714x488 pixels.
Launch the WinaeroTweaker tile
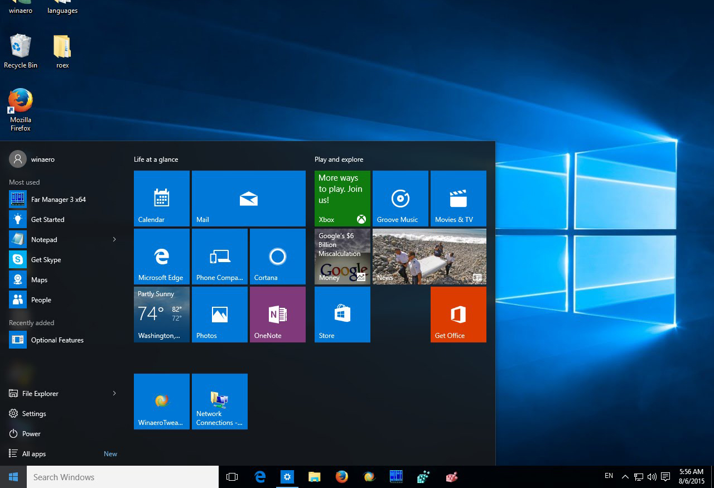[x=162, y=402]
